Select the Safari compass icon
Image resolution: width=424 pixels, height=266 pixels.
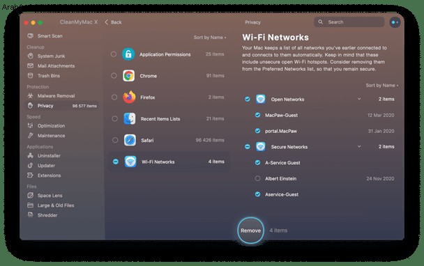(130, 140)
